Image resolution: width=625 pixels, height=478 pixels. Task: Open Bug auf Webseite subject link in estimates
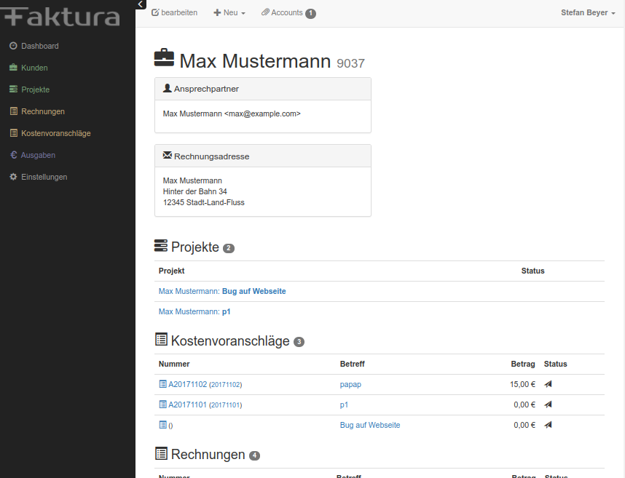coord(370,425)
